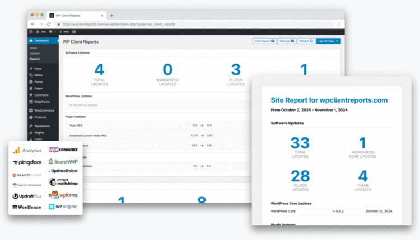Click the New item in admin bar
420x240 pixels.
(x=64, y=32)
